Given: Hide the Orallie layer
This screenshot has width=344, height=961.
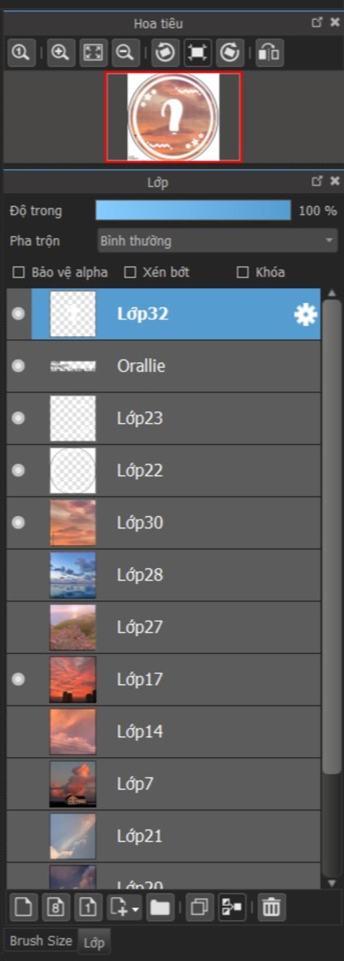Looking at the screenshot, I should coord(18,366).
